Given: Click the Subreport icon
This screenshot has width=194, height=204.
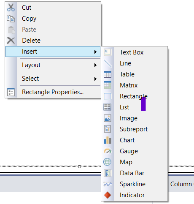Looking at the screenshot, I should point(108,129).
